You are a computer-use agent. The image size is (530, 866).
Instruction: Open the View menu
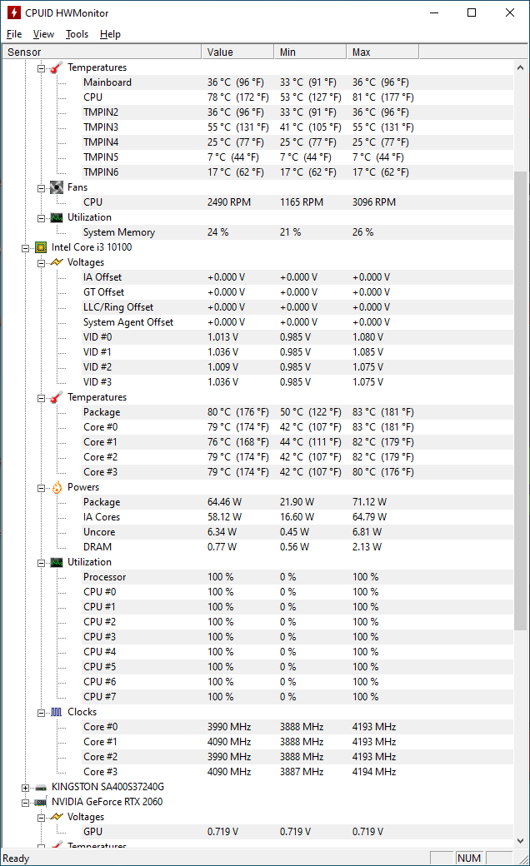click(x=43, y=34)
